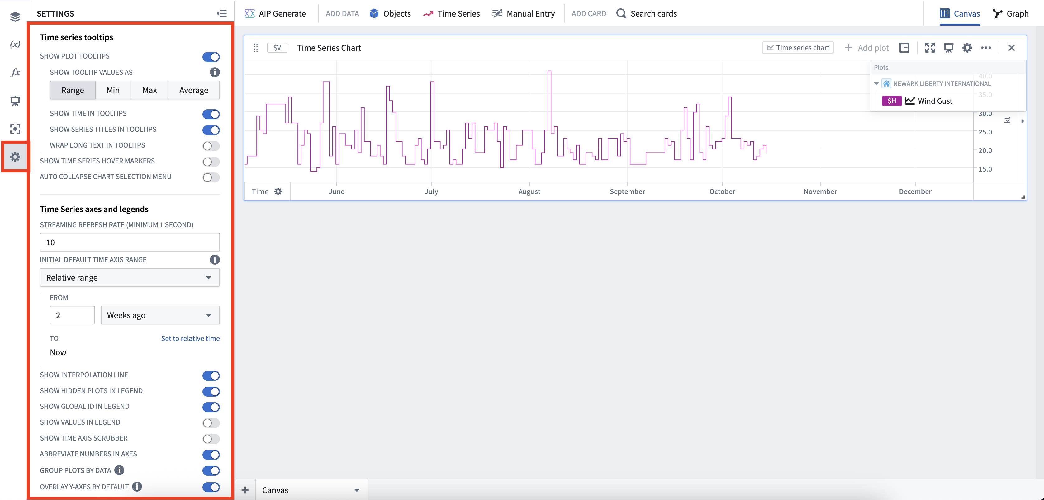Disable Show Plot Tooltips

pos(211,57)
